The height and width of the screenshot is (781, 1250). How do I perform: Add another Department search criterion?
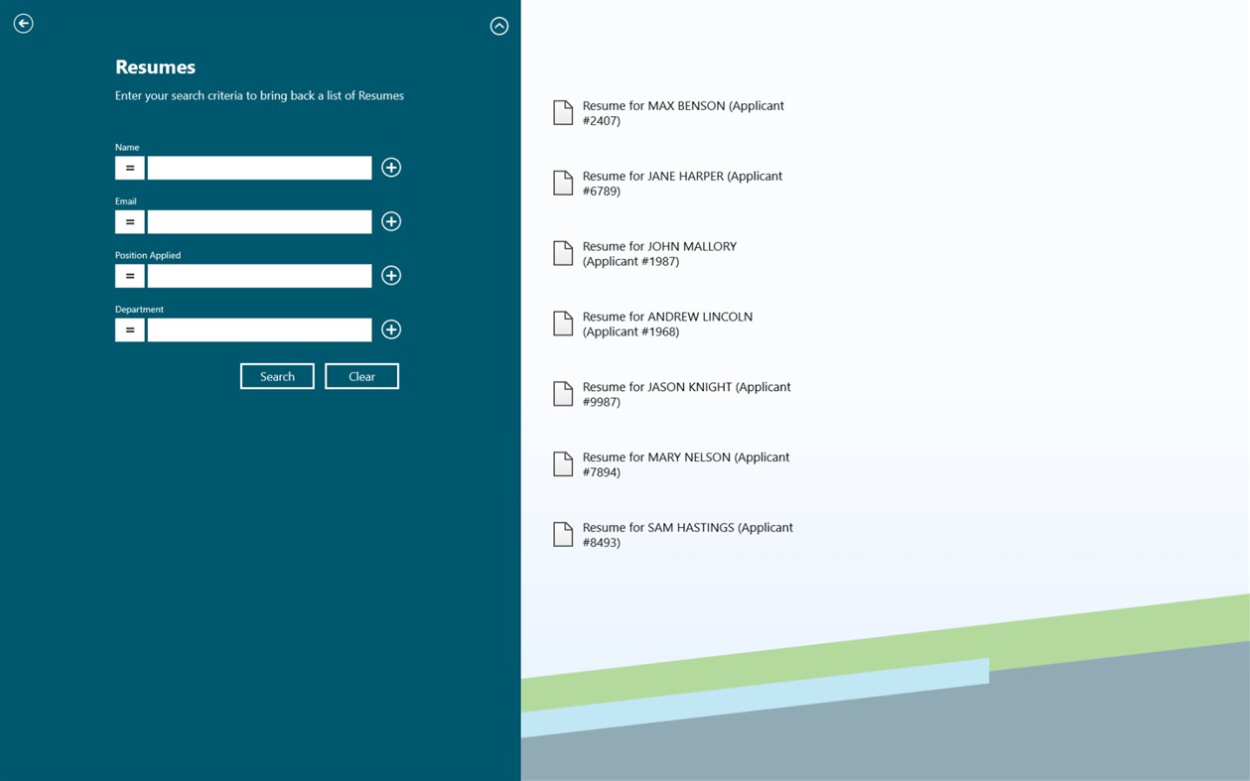(390, 328)
